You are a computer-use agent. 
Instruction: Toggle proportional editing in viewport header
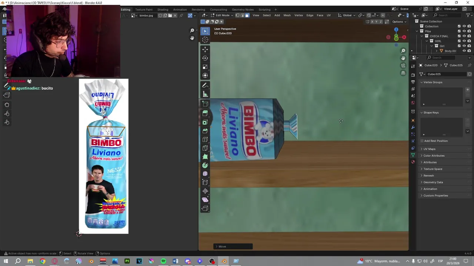383,15
